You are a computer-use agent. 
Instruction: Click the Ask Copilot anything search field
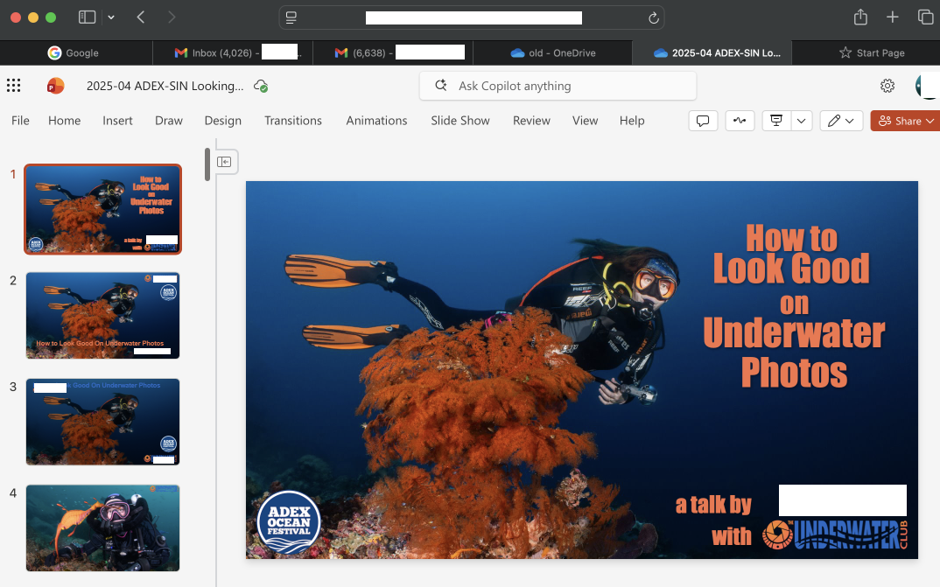click(558, 86)
